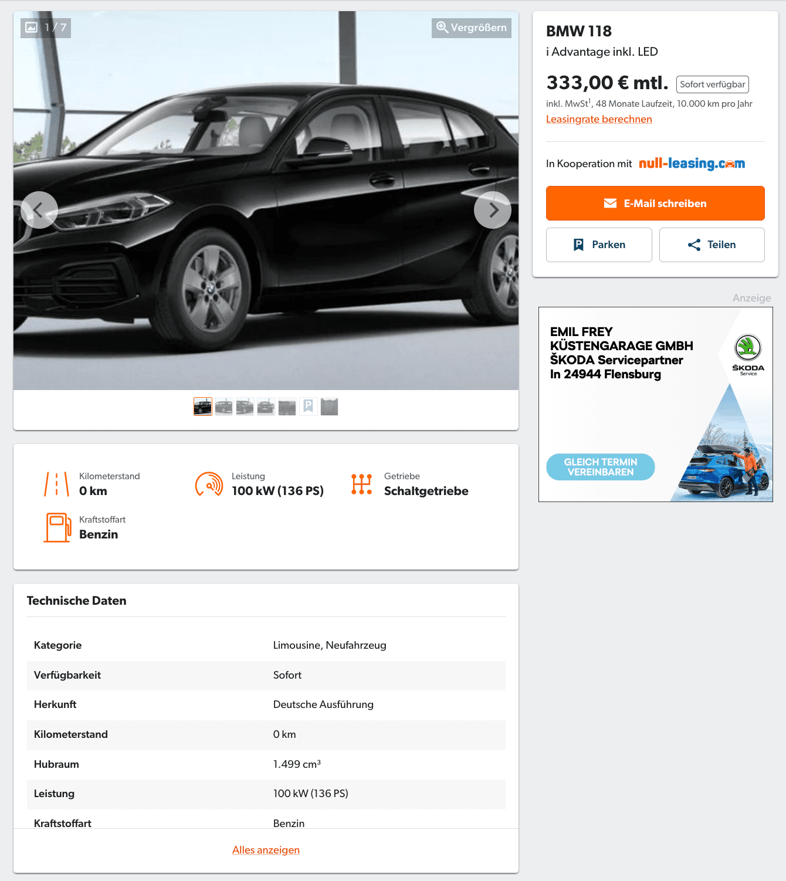Select the fourth gallery thumbnail
Screen dimensions: 786x881
[x=266, y=406]
